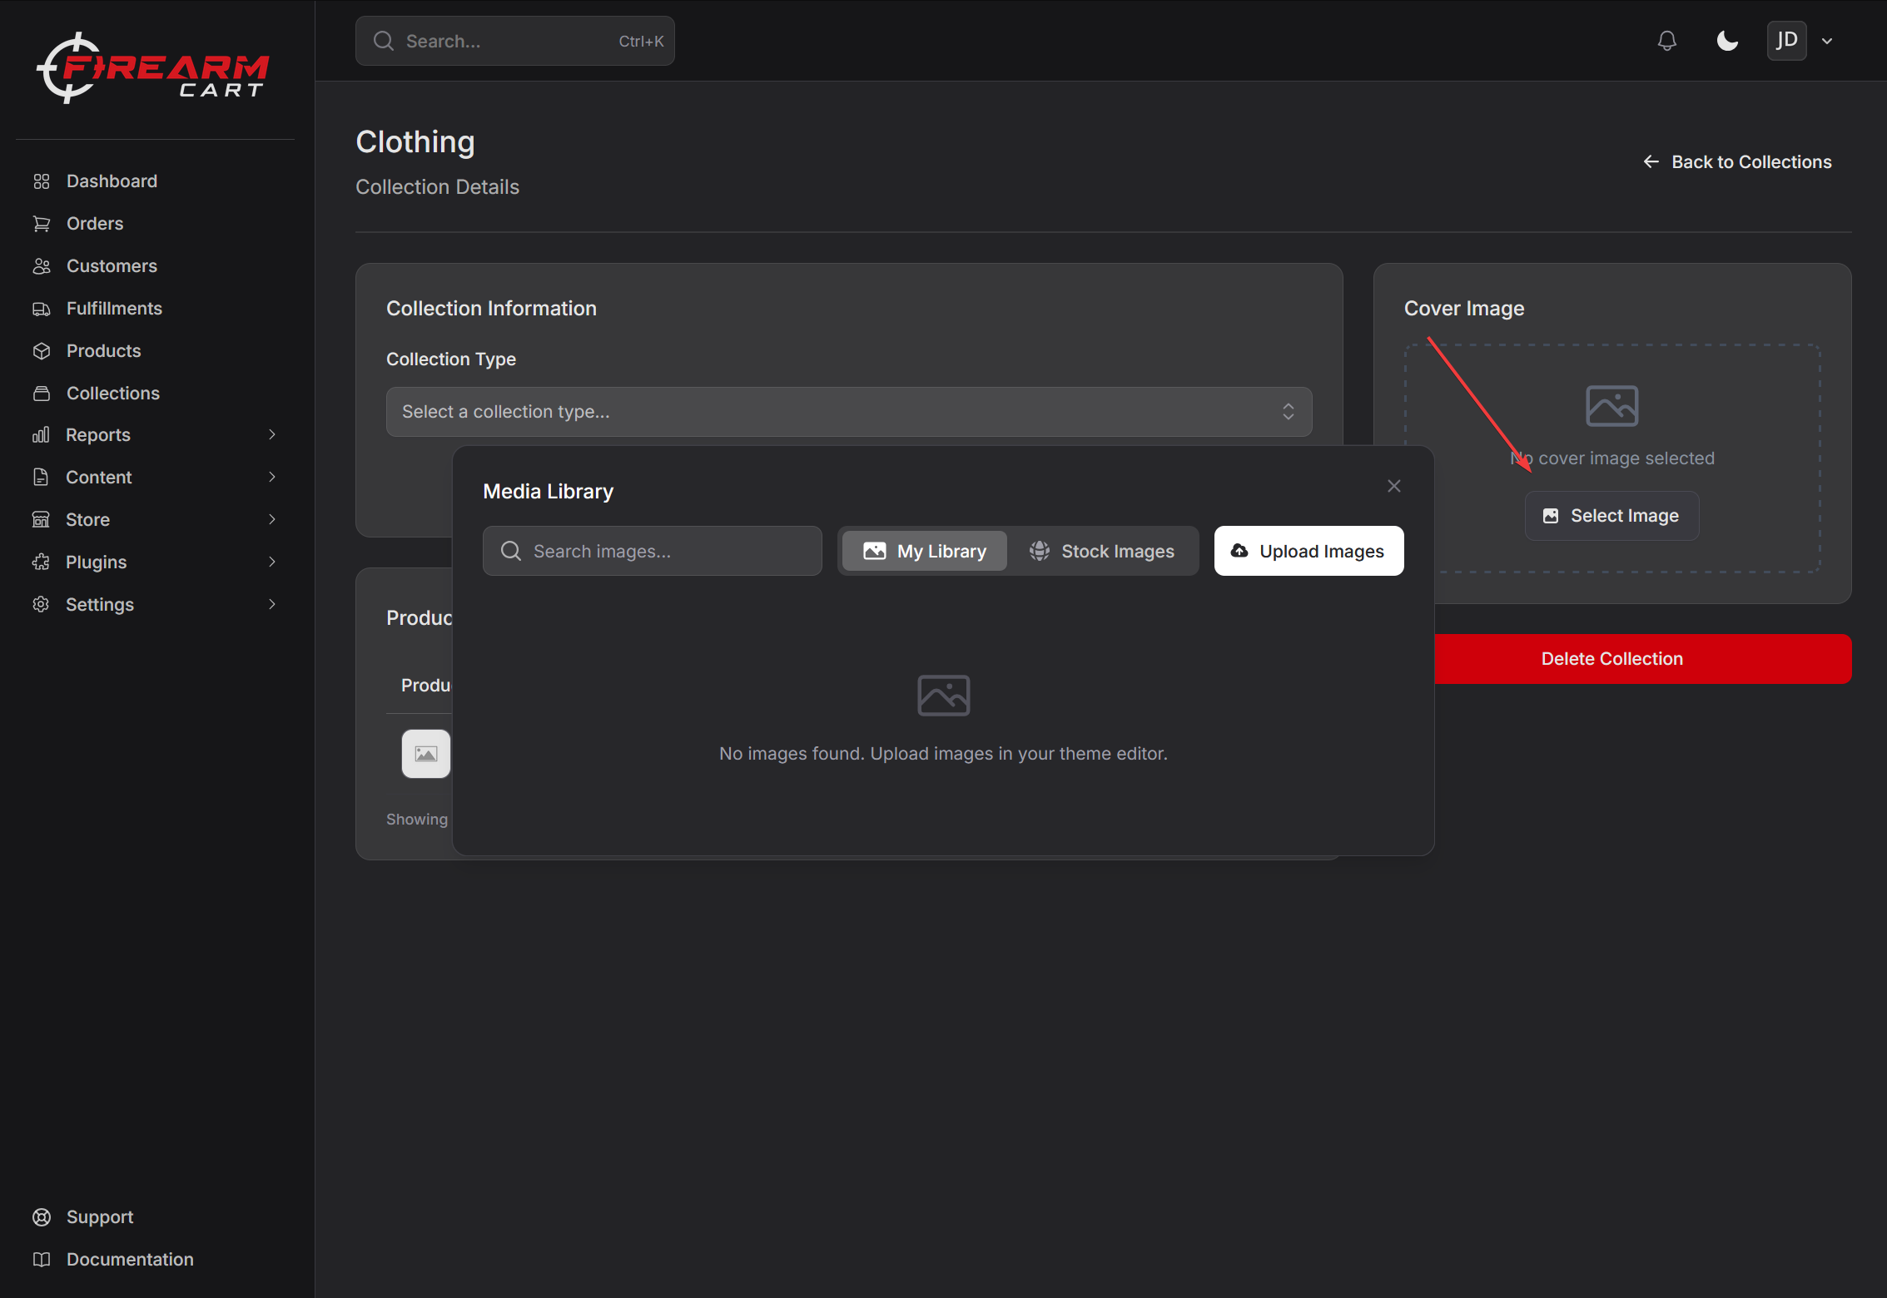Click the Upload Images button

coord(1308,551)
